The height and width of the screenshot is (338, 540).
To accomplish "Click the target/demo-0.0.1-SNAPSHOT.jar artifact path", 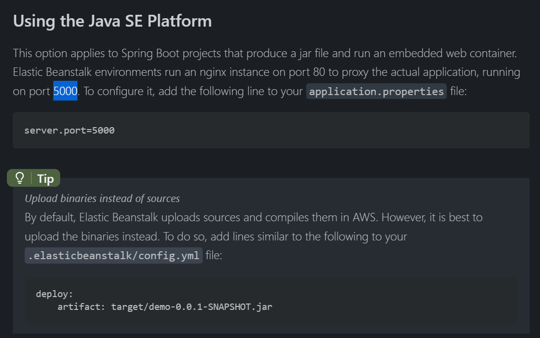I will (x=192, y=306).
